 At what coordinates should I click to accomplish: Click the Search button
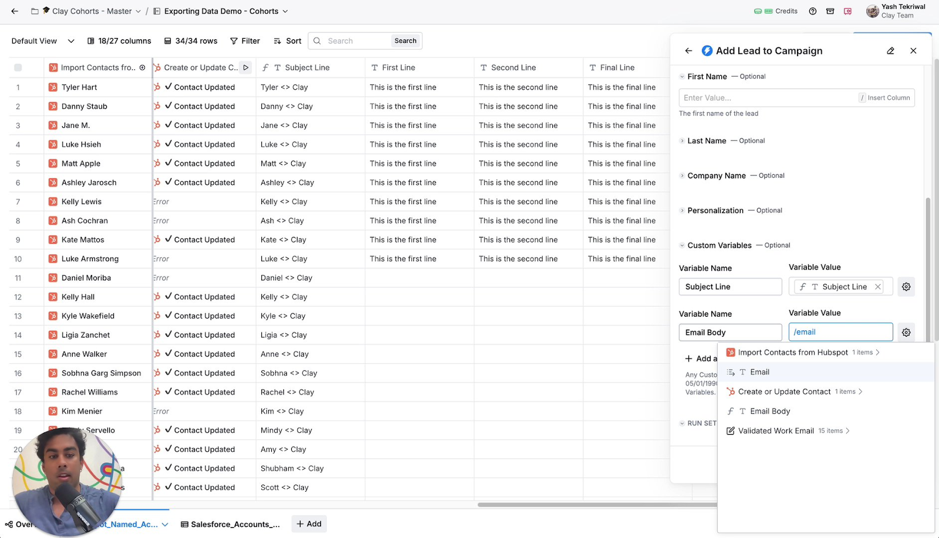406,41
